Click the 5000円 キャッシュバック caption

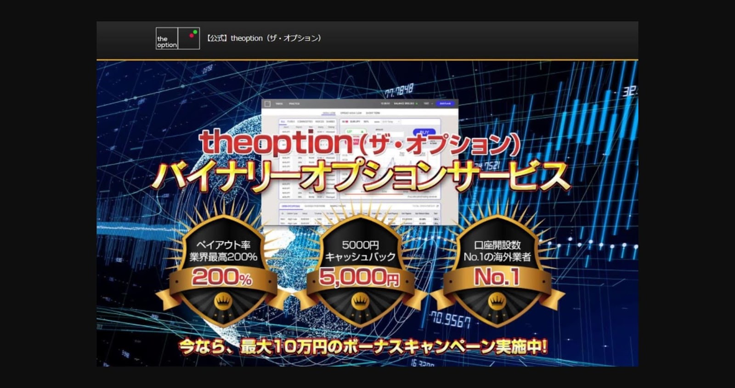361,251
